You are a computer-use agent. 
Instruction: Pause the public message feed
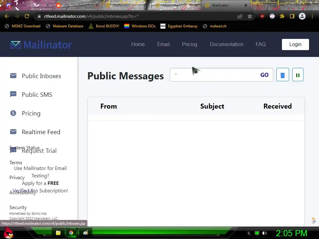pyautogui.click(x=298, y=75)
